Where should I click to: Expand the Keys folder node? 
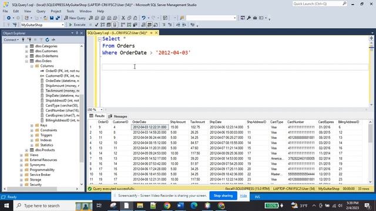[x=32, y=125]
